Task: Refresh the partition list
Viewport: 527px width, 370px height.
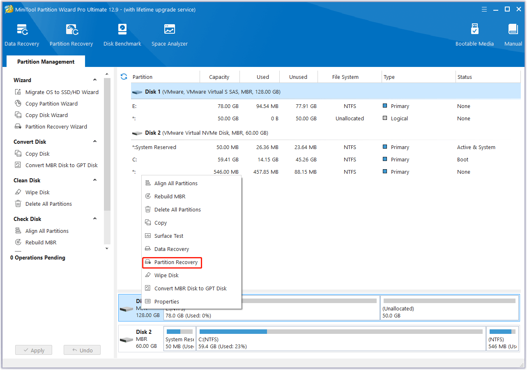Action: (x=124, y=76)
